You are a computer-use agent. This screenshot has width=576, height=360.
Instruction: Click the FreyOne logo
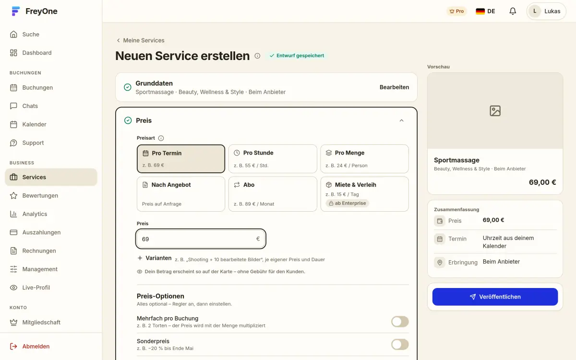(x=34, y=12)
